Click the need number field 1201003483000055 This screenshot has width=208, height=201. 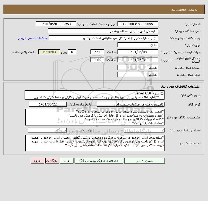(x=138, y=24)
